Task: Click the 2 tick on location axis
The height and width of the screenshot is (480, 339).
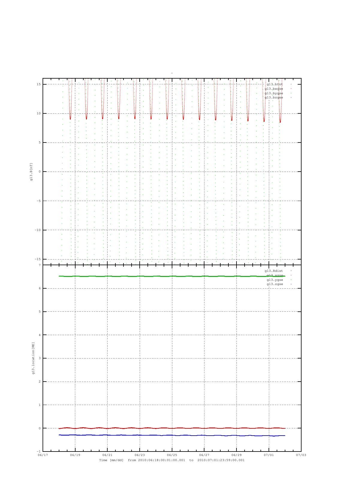Action: (40, 382)
